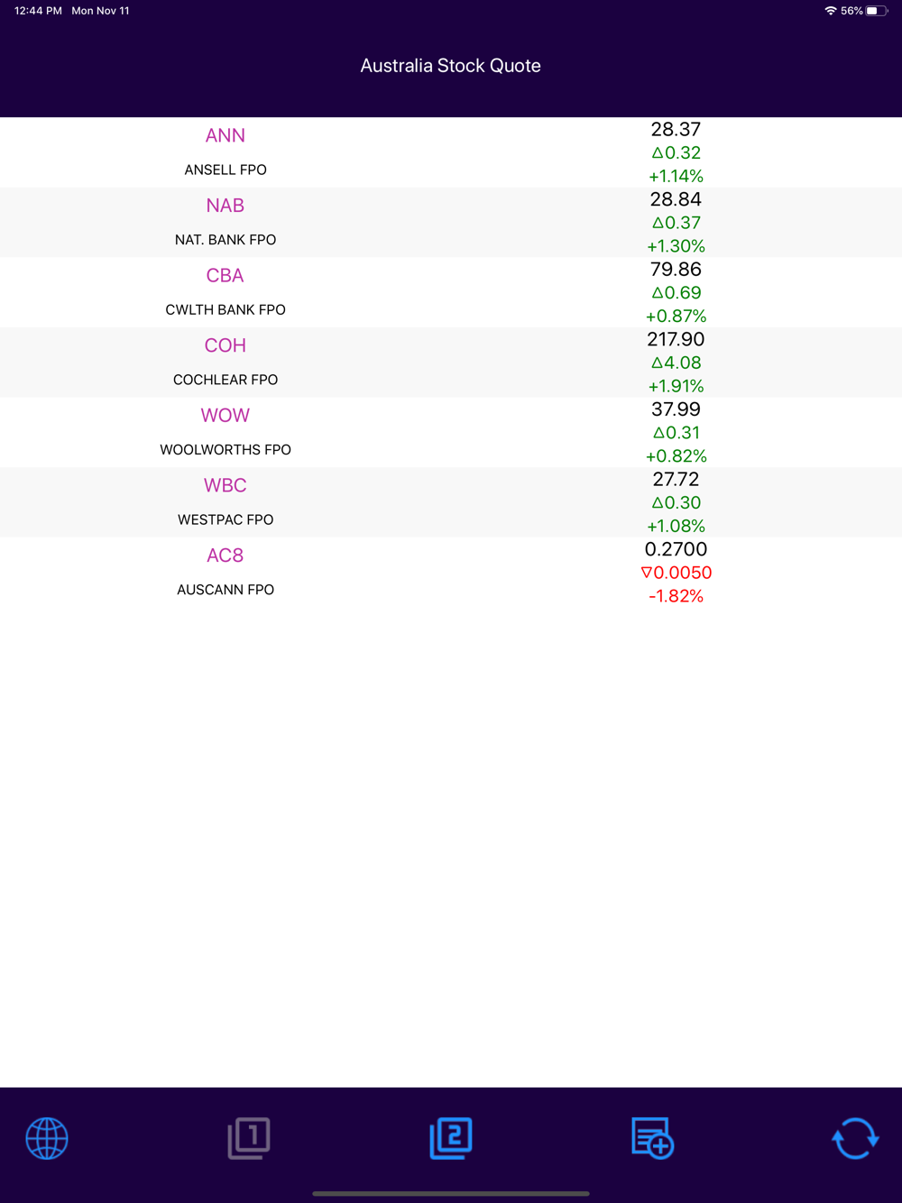Image resolution: width=902 pixels, height=1203 pixels.
Task: Open the WOW Woolworths ticker
Action: click(x=225, y=416)
